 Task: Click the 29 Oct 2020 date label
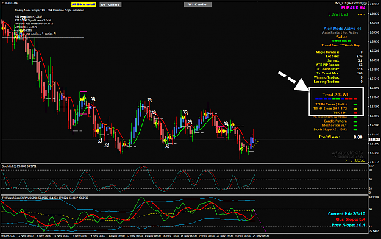click(8, 236)
